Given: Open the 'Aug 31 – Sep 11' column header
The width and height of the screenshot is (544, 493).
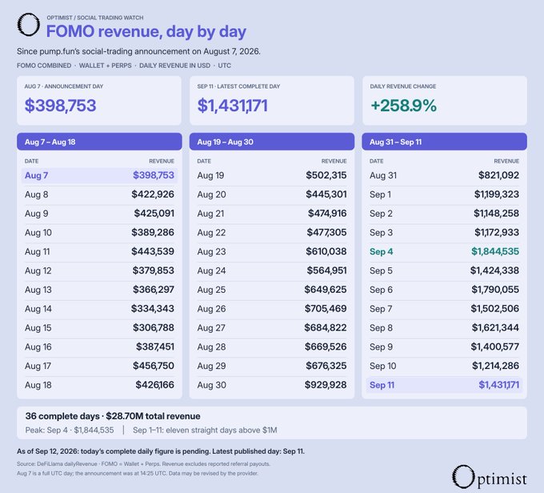Looking at the screenshot, I should tap(444, 142).
